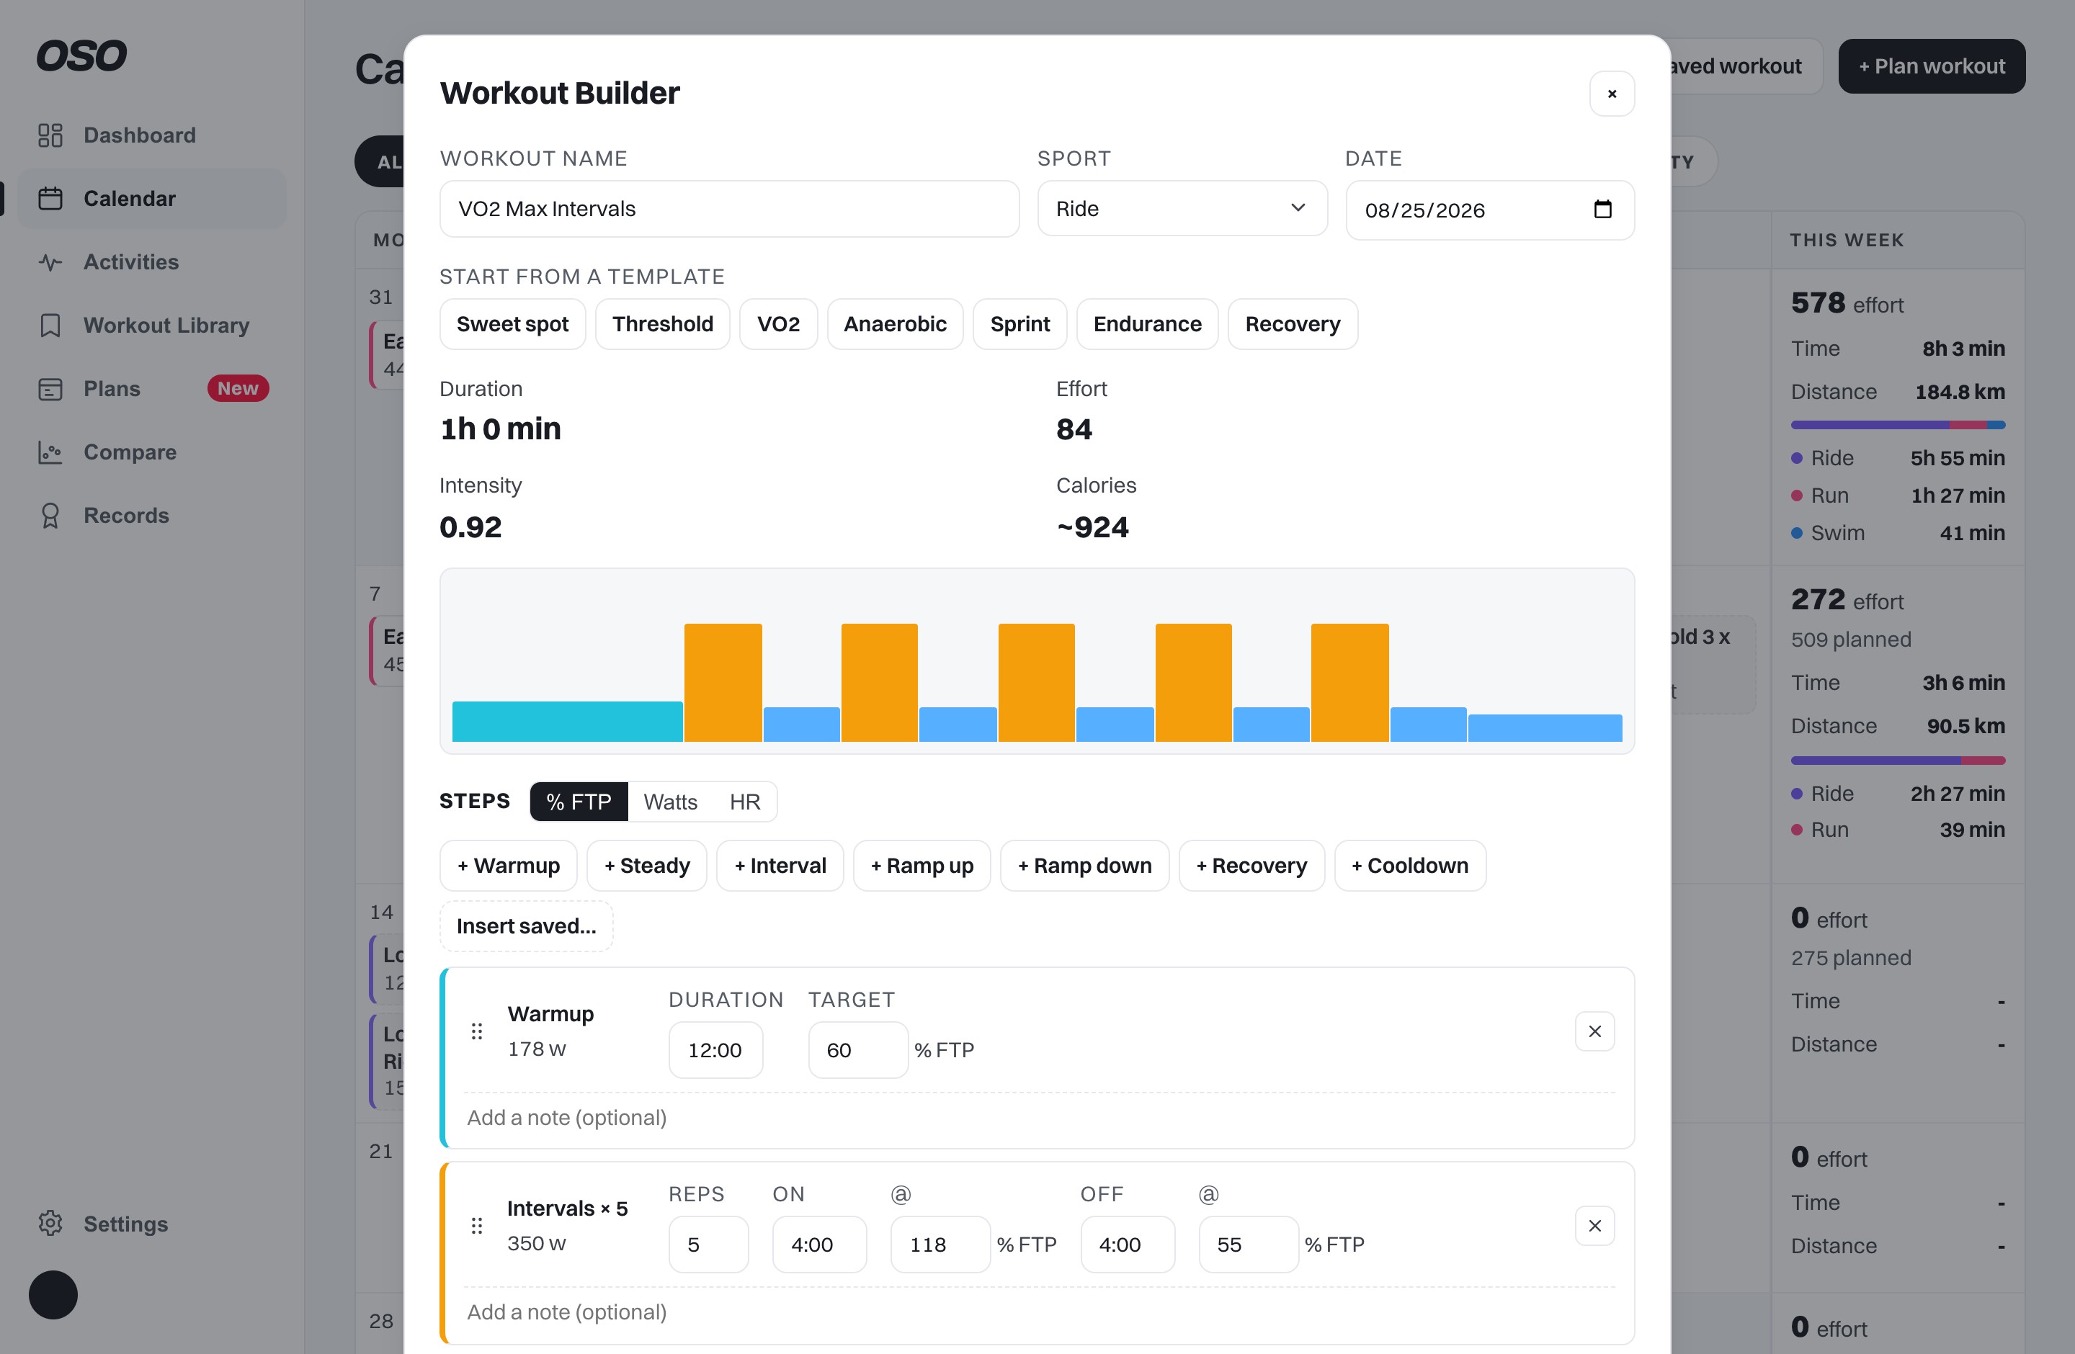This screenshot has height=1354, width=2075.
Task: Click the Workout Name field
Action: coord(730,208)
